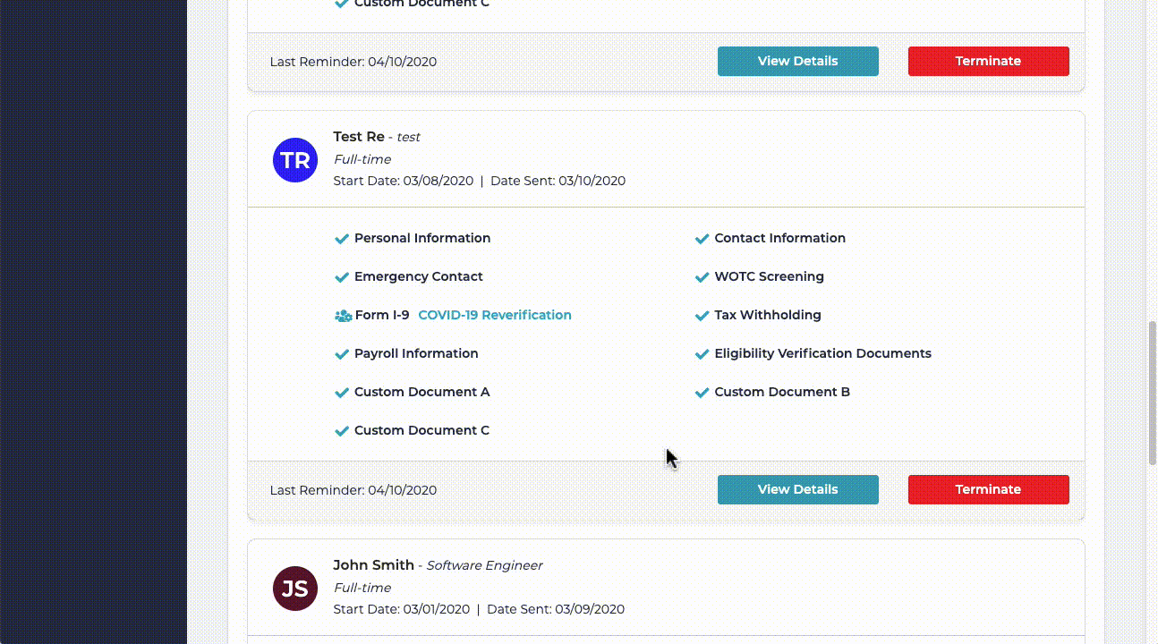The width and height of the screenshot is (1158, 644).
Task: Select the JS avatar for John Smith
Action: pos(295,589)
